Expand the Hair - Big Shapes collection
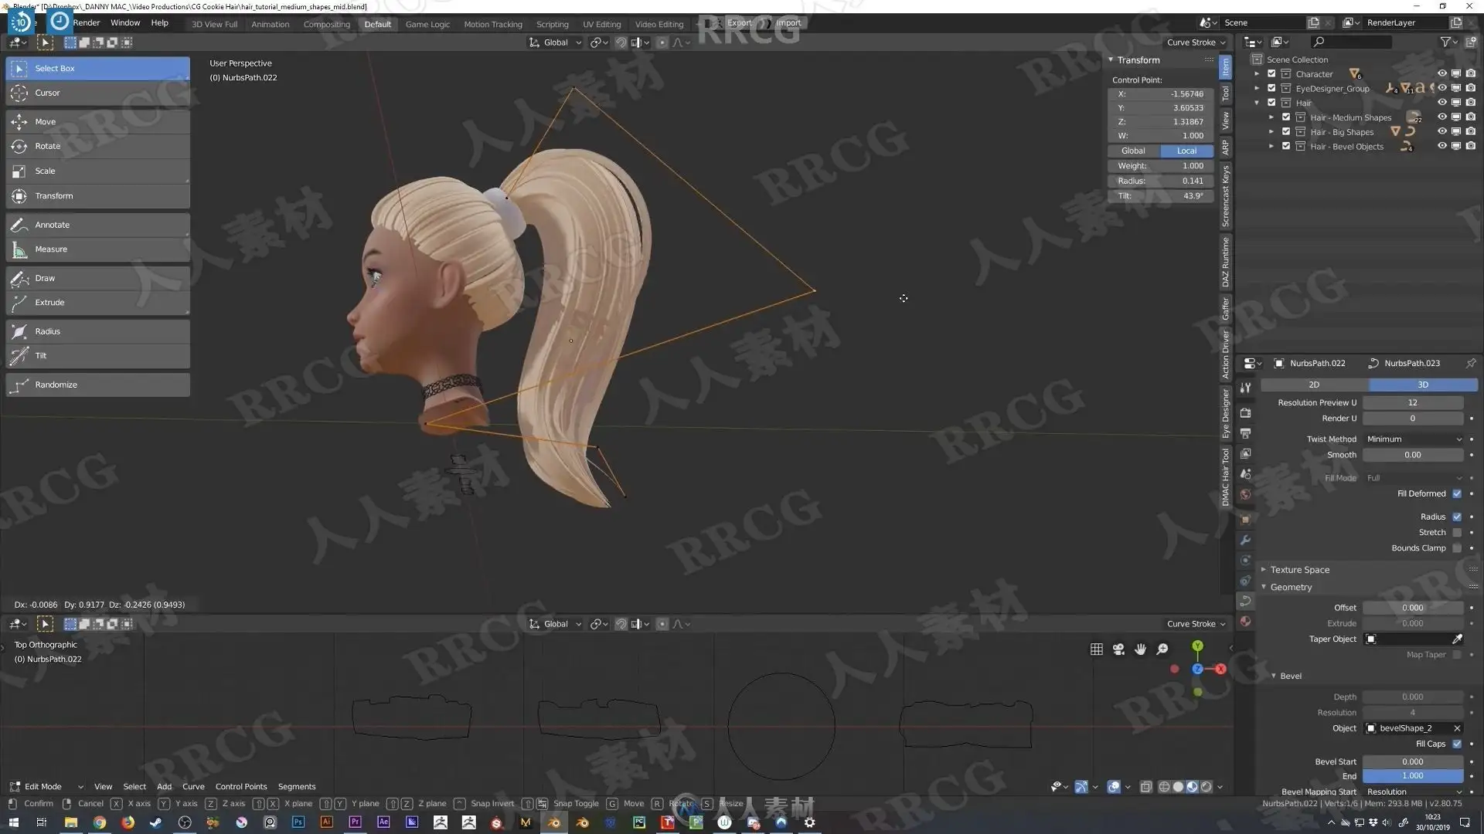The height and width of the screenshot is (834, 1484). 1271,132
